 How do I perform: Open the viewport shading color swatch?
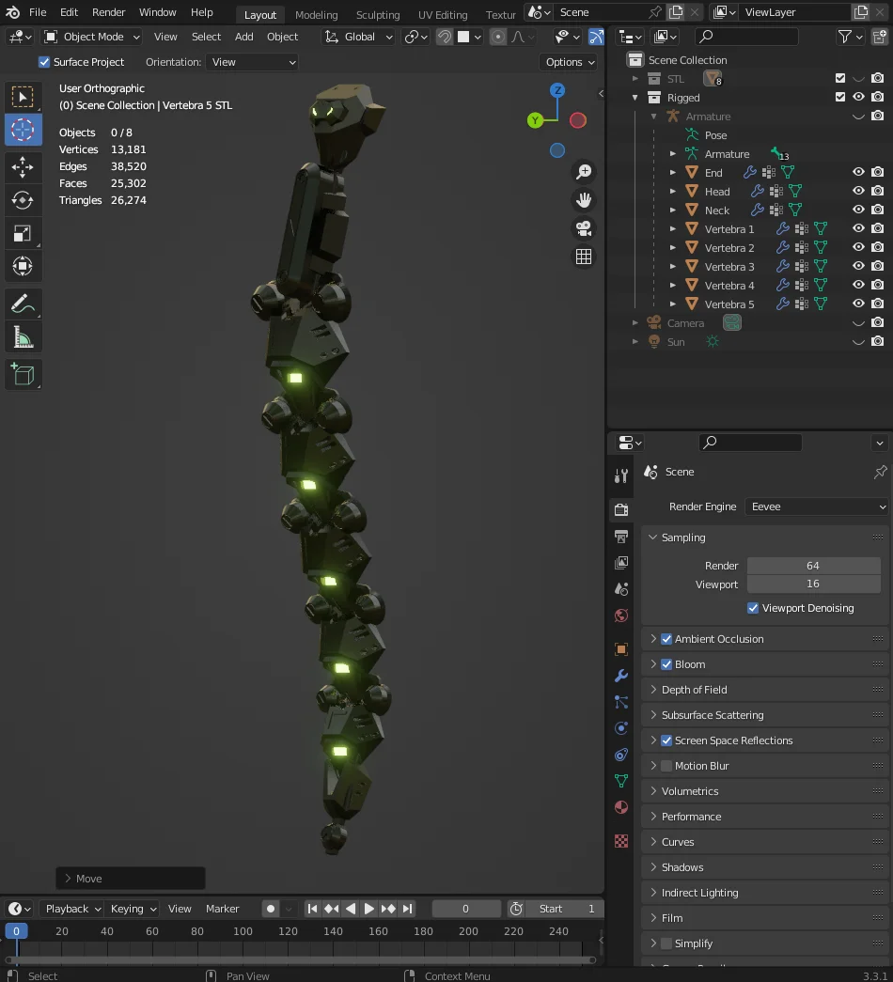coord(464,36)
